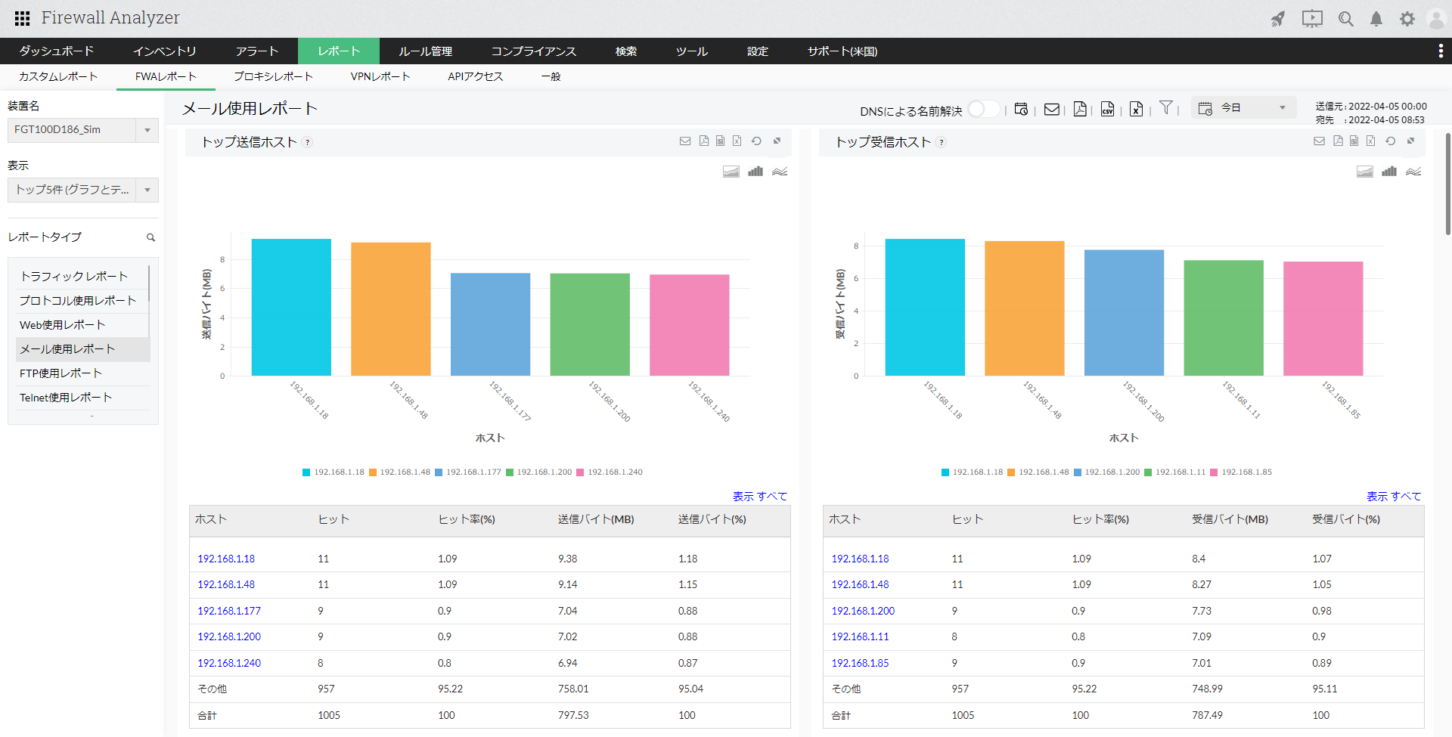Open the notifications bell

point(1376,19)
